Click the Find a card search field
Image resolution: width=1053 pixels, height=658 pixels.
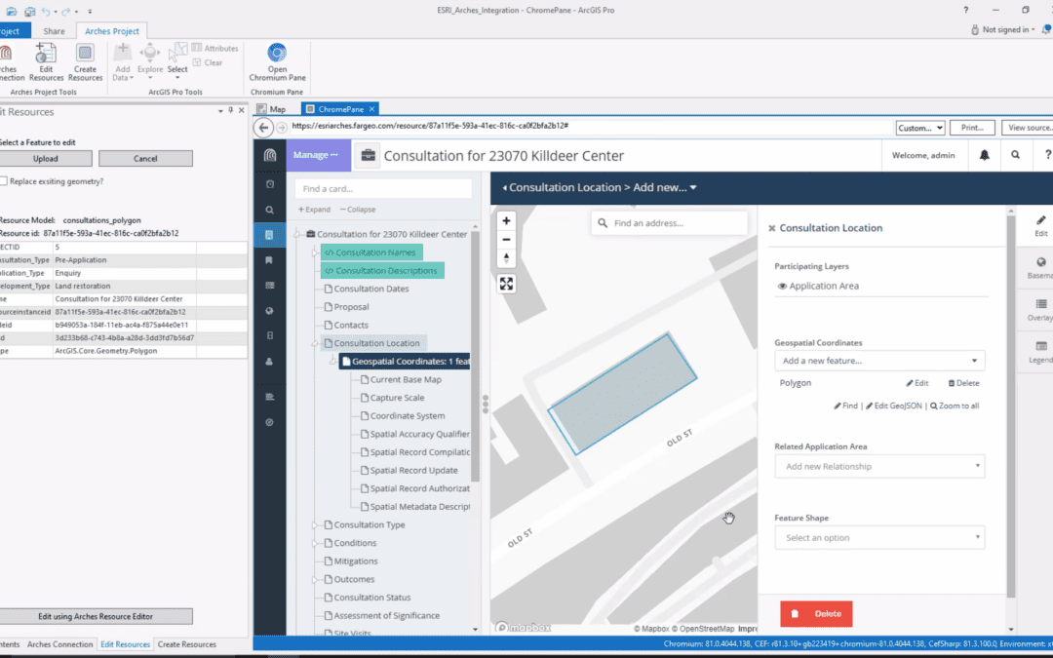point(381,187)
